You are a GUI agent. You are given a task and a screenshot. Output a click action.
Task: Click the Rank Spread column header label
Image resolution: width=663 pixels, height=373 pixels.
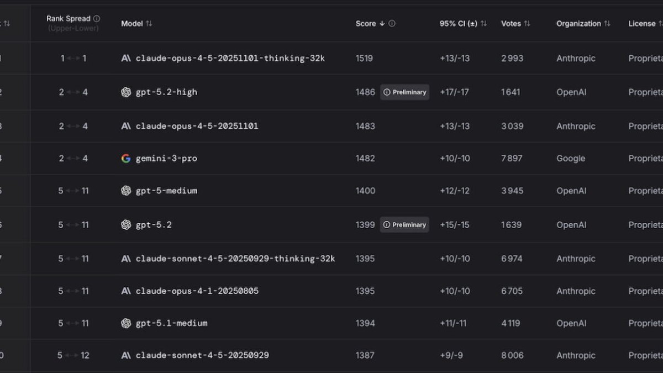coord(68,19)
